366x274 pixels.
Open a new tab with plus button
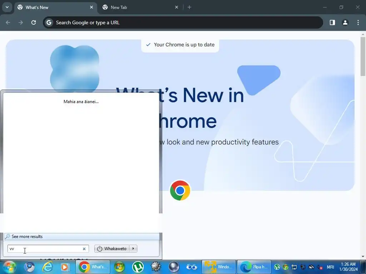pos(189,7)
